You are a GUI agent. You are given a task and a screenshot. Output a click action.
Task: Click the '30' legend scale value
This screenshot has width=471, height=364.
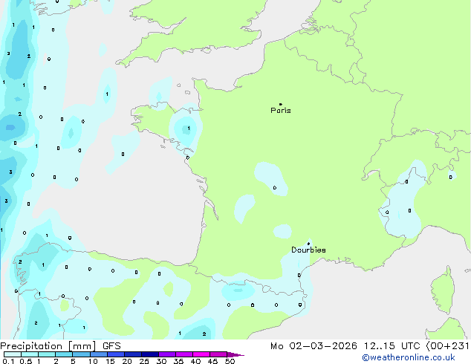coord(161,361)
